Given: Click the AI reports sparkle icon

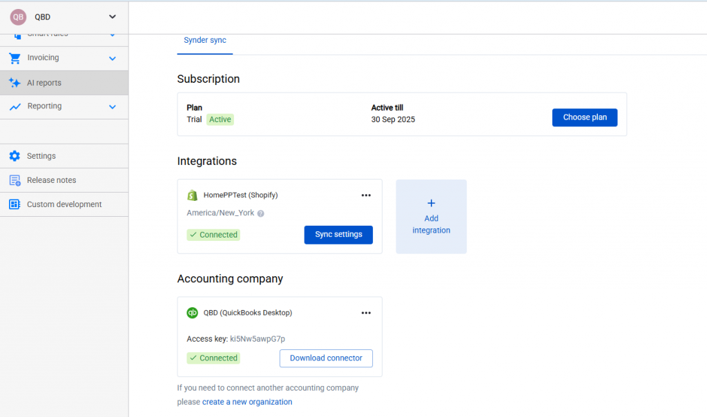Looking at the screenshot, I should coord(15,83).
